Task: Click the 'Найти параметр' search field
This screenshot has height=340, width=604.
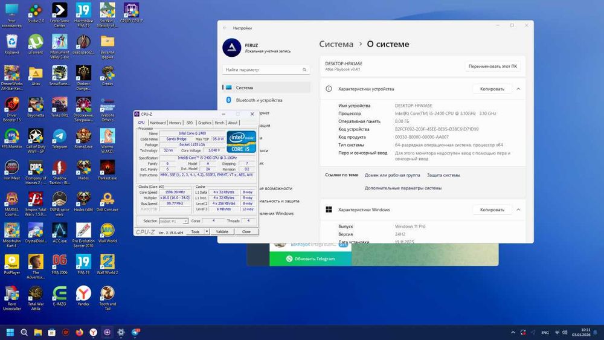Action: pos(266,69)
